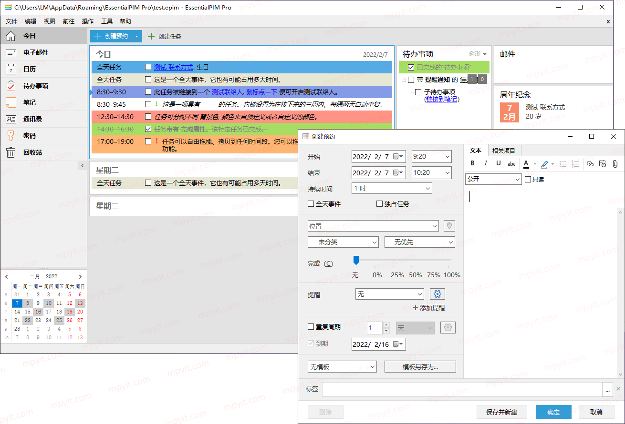The height and width of the screenshot is (424, 625).
Task: Uncheck the 已完成的"待办事项" to-do item
Action: [411, 67]
